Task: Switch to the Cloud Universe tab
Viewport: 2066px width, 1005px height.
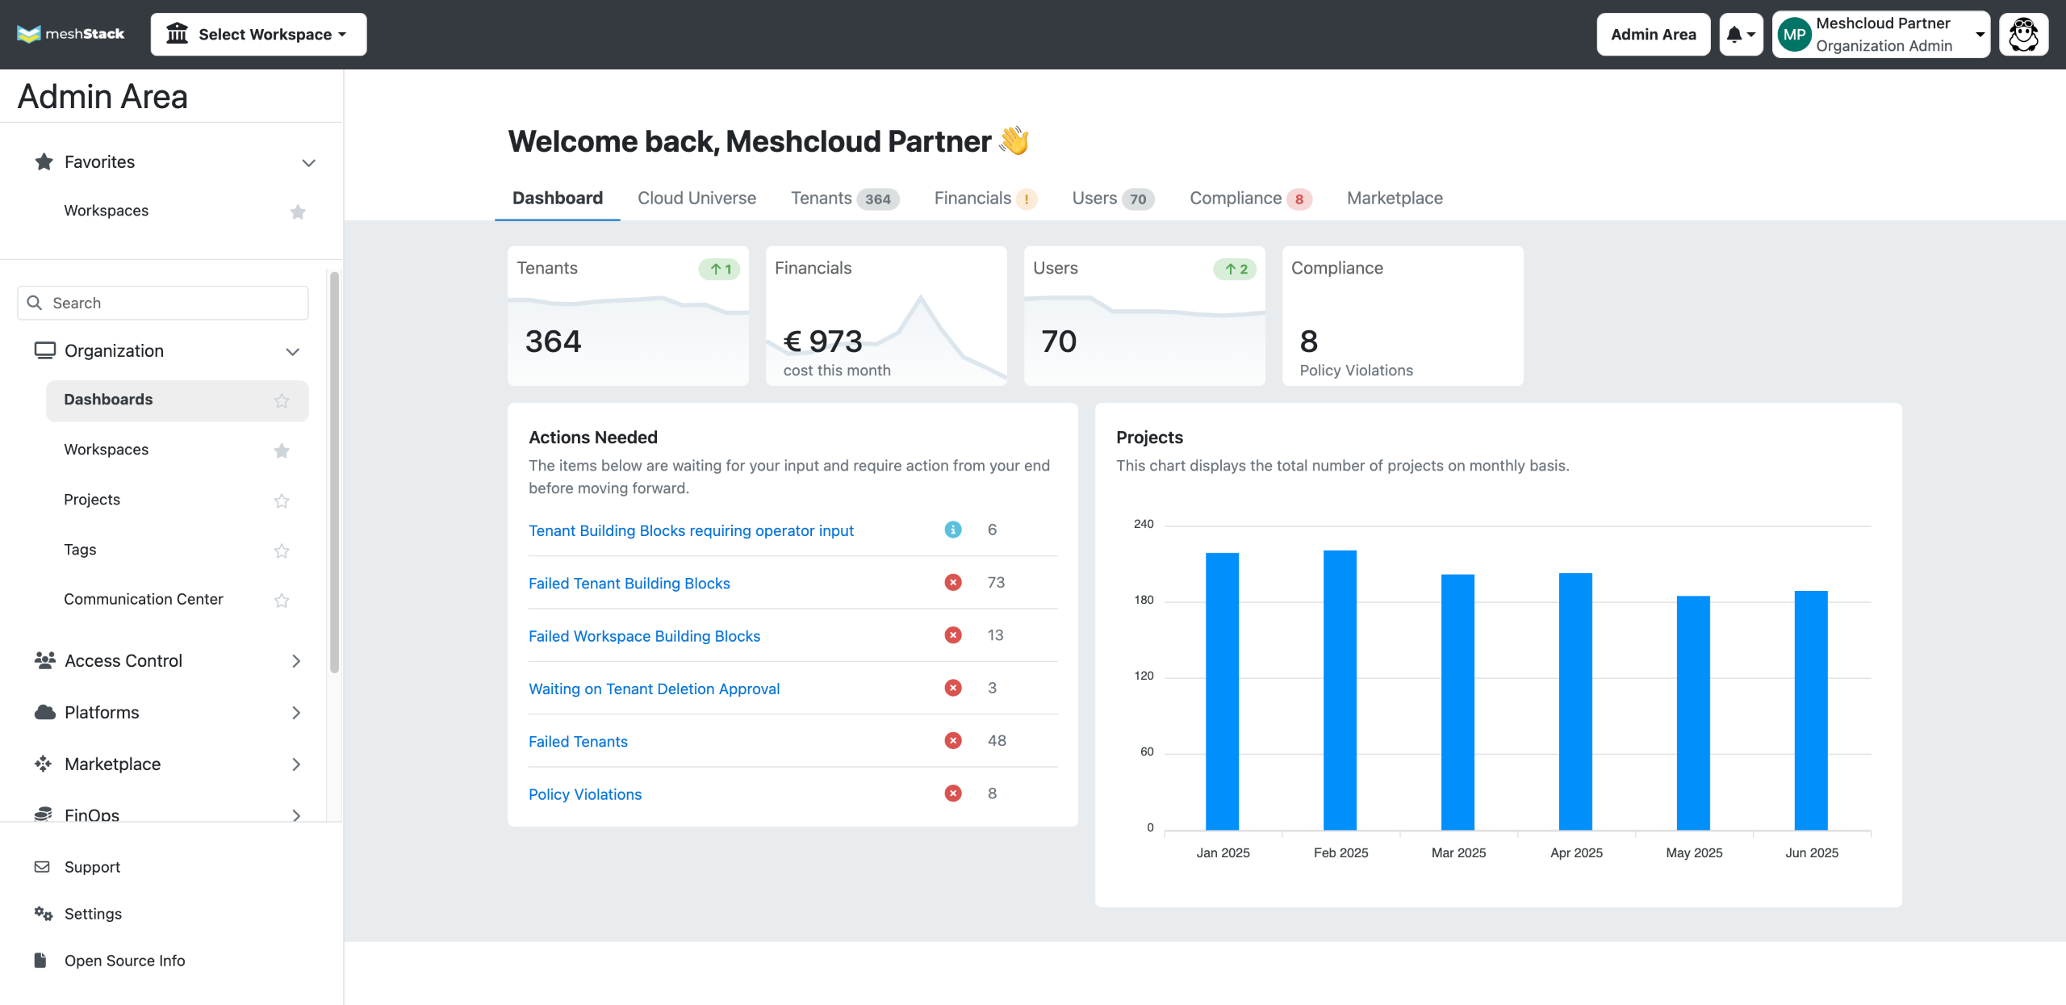Action: [x=696, y=198]
